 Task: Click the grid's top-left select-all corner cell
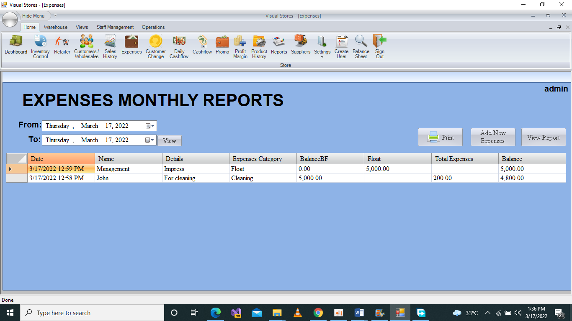[x=17, y=159]
